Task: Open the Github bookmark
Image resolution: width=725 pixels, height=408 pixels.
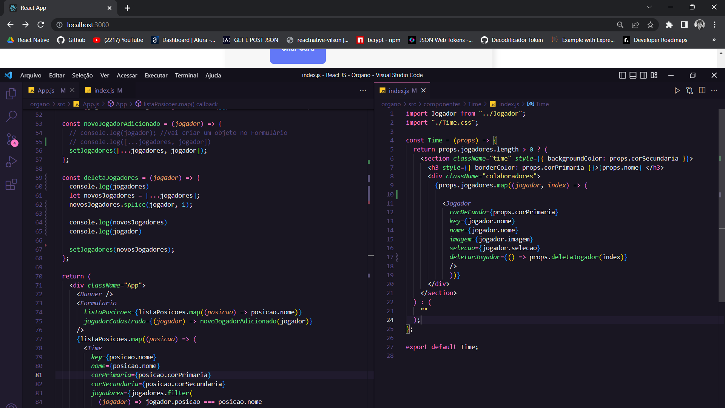Action: pyautogui.click(x=71, y=40)
